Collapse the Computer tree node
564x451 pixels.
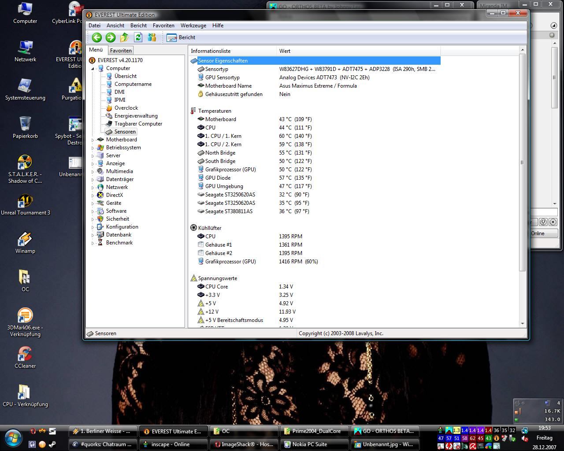(93, 69)
